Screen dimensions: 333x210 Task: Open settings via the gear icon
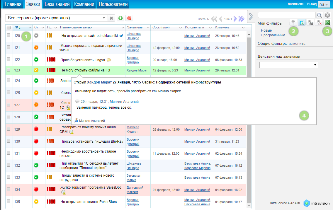(x=327, y=15)
